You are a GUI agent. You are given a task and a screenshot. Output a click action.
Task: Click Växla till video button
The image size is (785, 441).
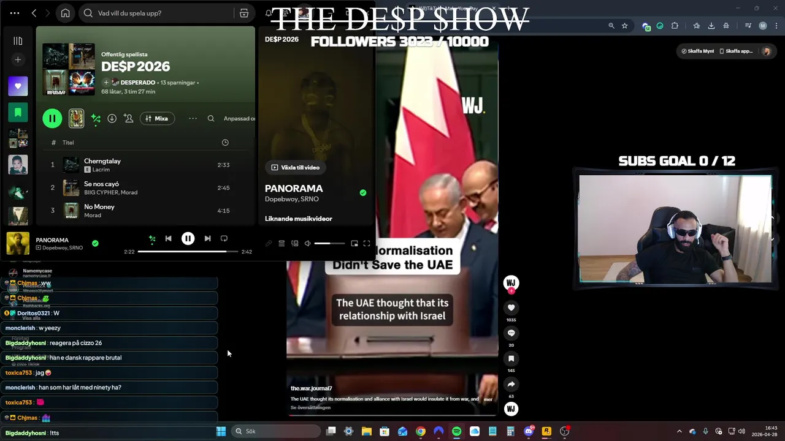[x=295, y=167]
